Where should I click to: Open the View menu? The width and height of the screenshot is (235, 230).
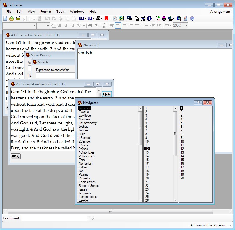[x=31, y=12]
